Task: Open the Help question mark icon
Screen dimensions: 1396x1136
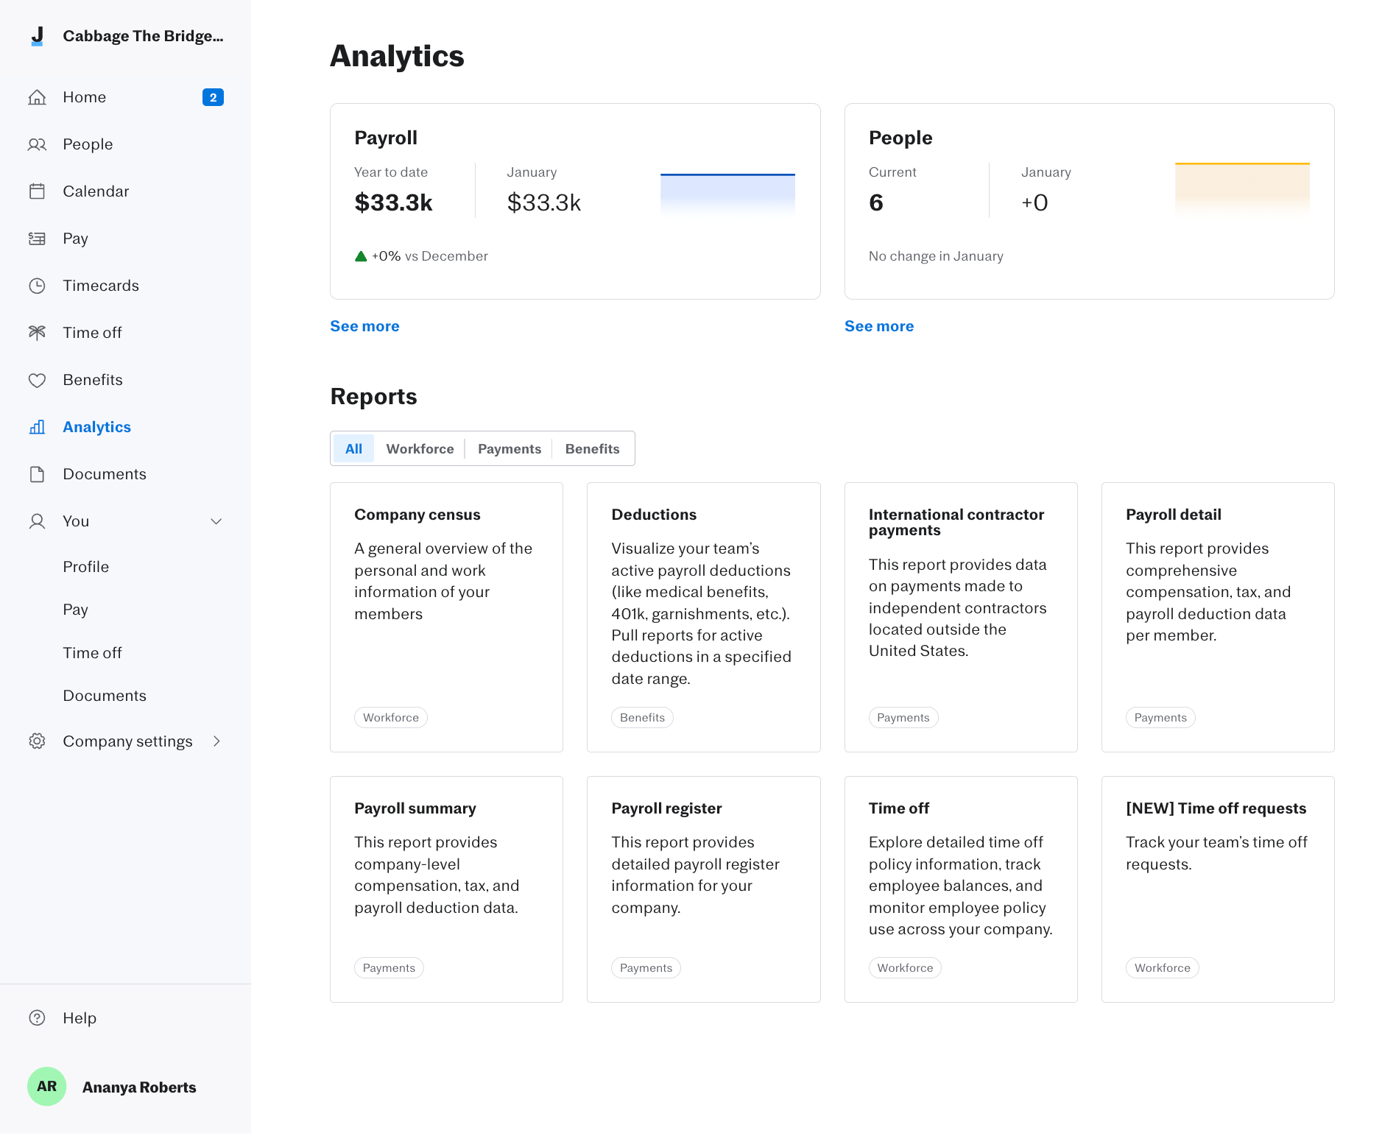Action: (x=38, y=1017)
